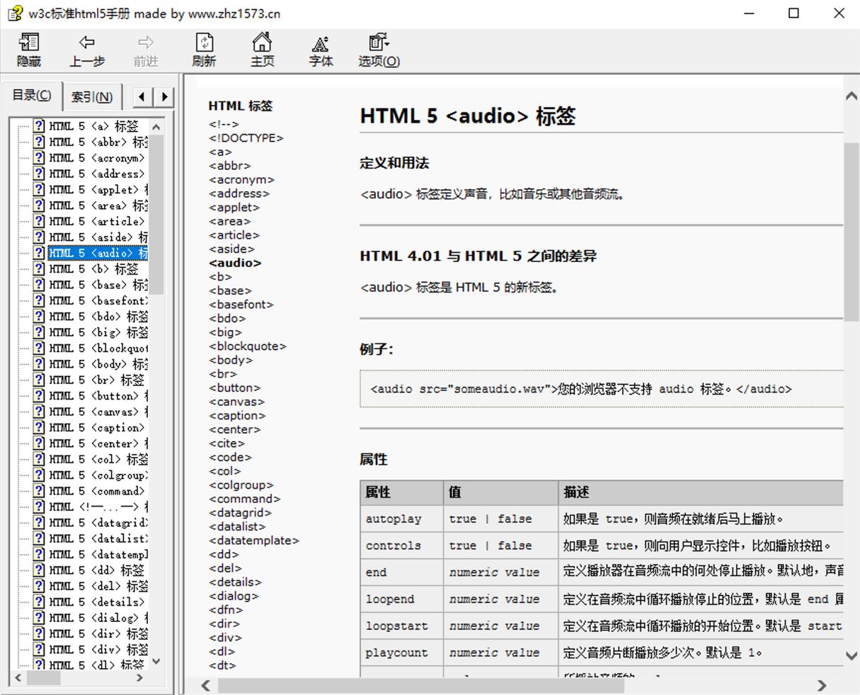
Task: Click the topic icon beside HTML 5 <command>
Action: click(x=39, y=491)
